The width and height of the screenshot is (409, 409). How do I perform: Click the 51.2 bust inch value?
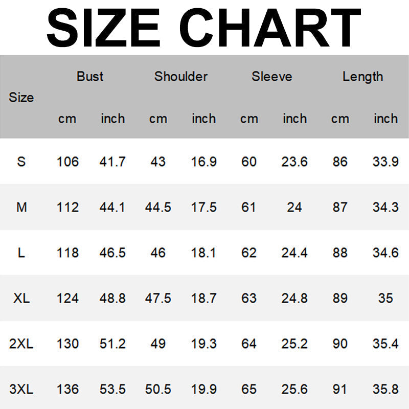coord(112,344)
